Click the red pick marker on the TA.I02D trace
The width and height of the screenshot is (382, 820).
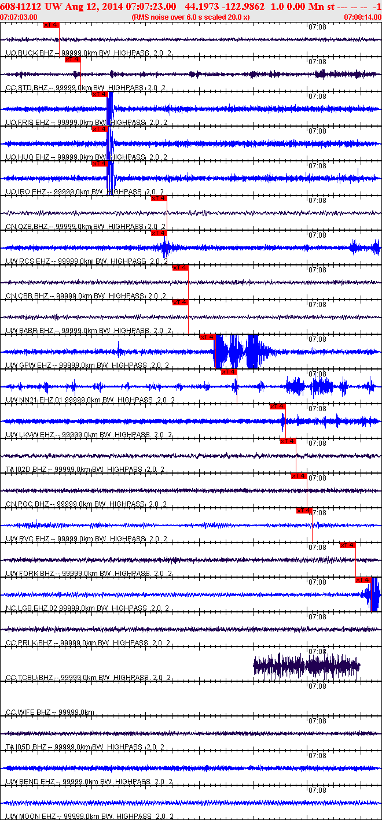pyautogui.click(x=288, y=441)
